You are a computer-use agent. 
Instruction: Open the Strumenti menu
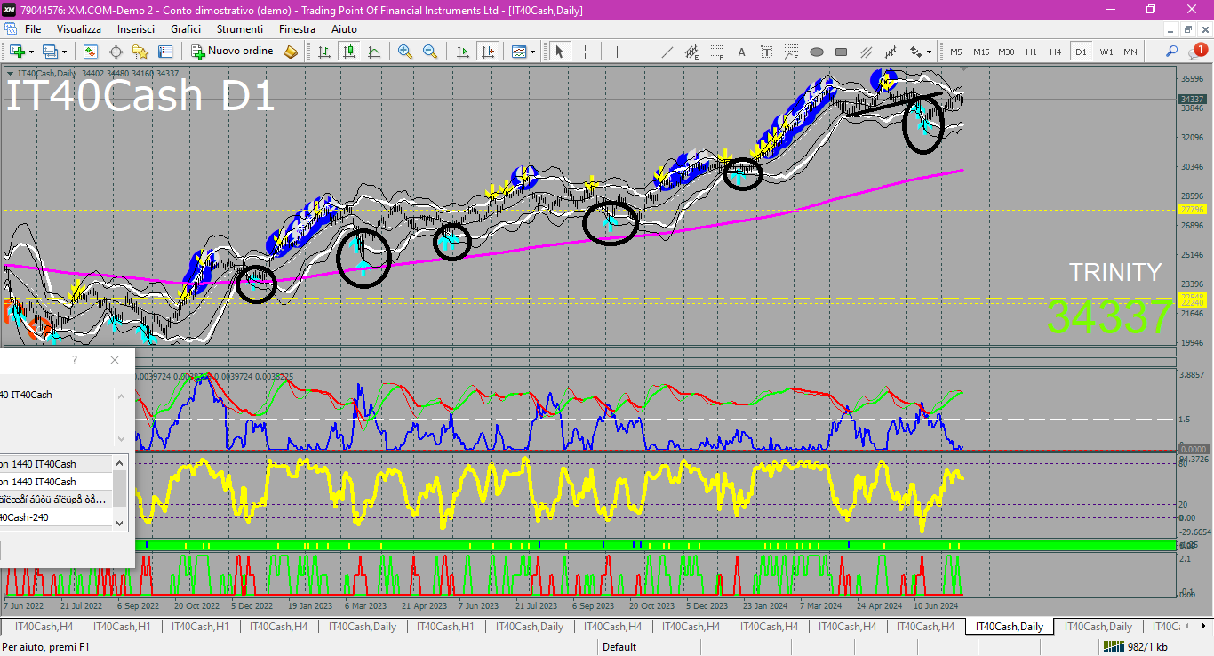click(240, 29)
